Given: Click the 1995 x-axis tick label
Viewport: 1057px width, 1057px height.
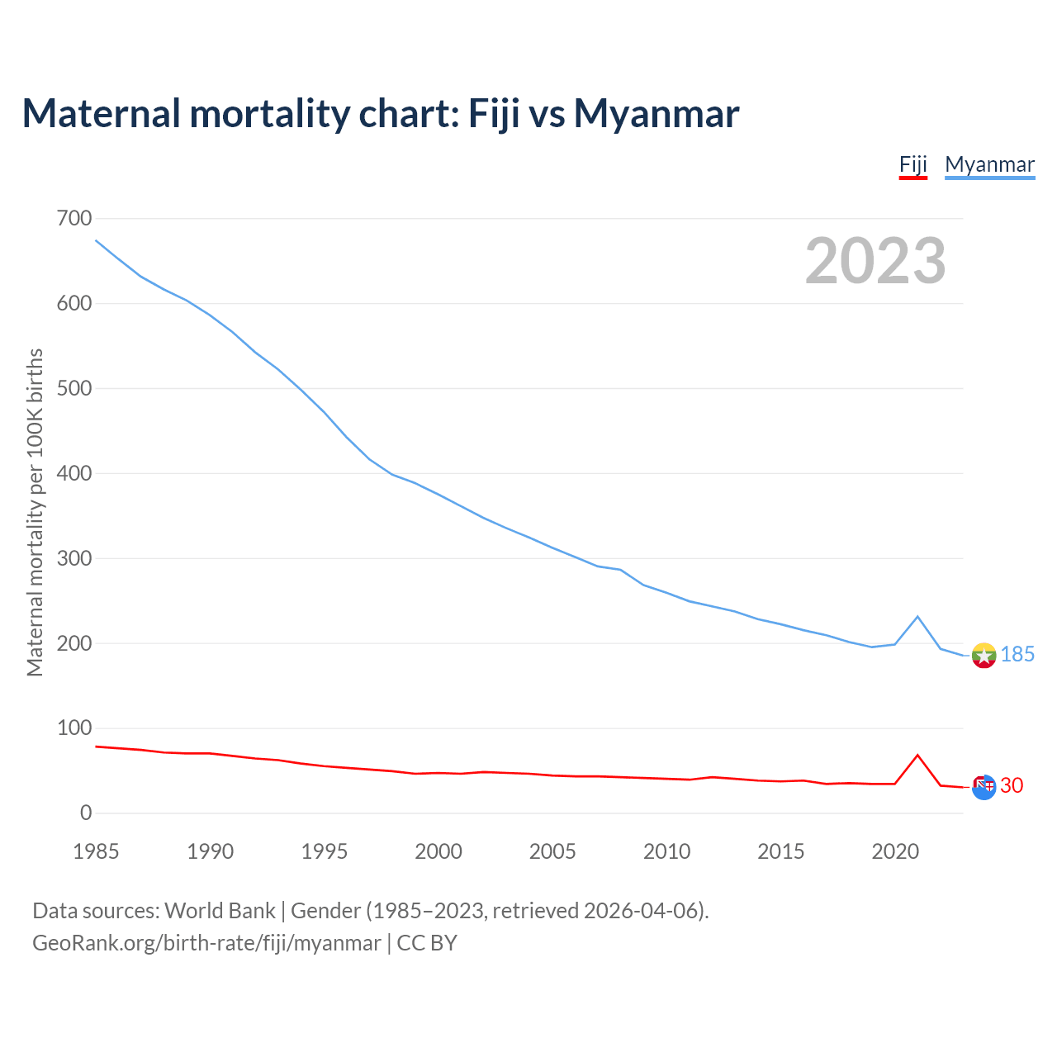Looking at the screenshot, I should (325, 851).
